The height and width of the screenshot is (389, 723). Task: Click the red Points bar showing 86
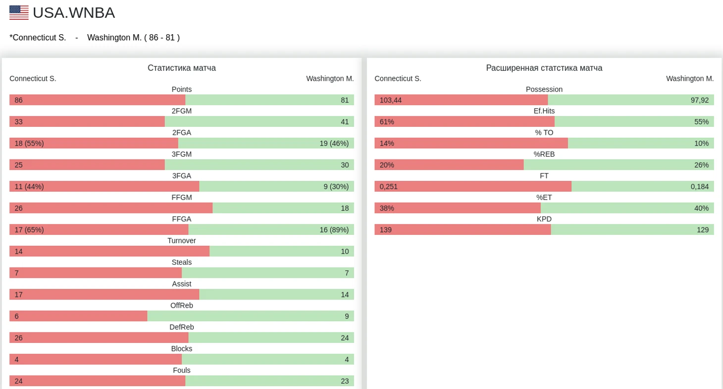[x=97, y=100]
